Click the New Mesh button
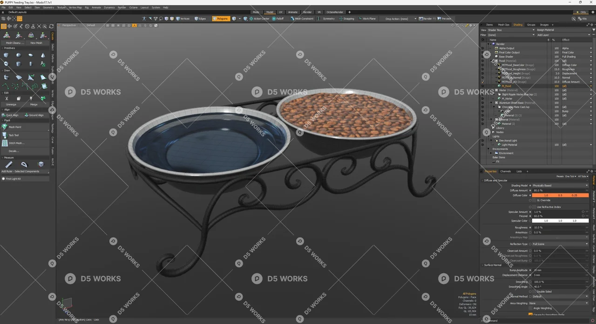The width and height of the screenshot is (596, 324). 36,43
